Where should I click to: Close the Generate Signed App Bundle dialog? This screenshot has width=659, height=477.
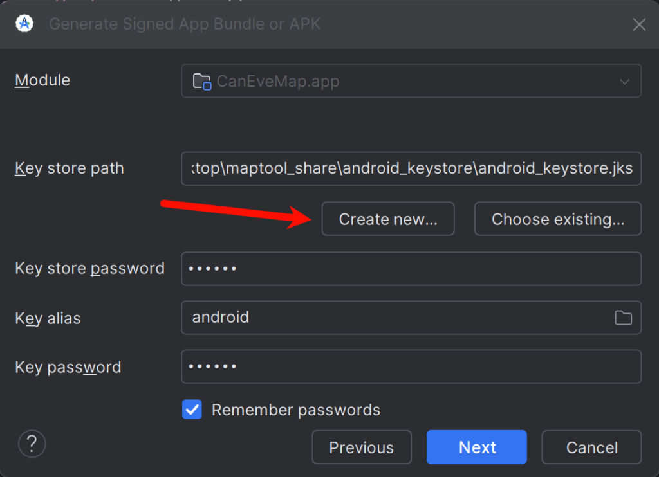tap(639, 25)
